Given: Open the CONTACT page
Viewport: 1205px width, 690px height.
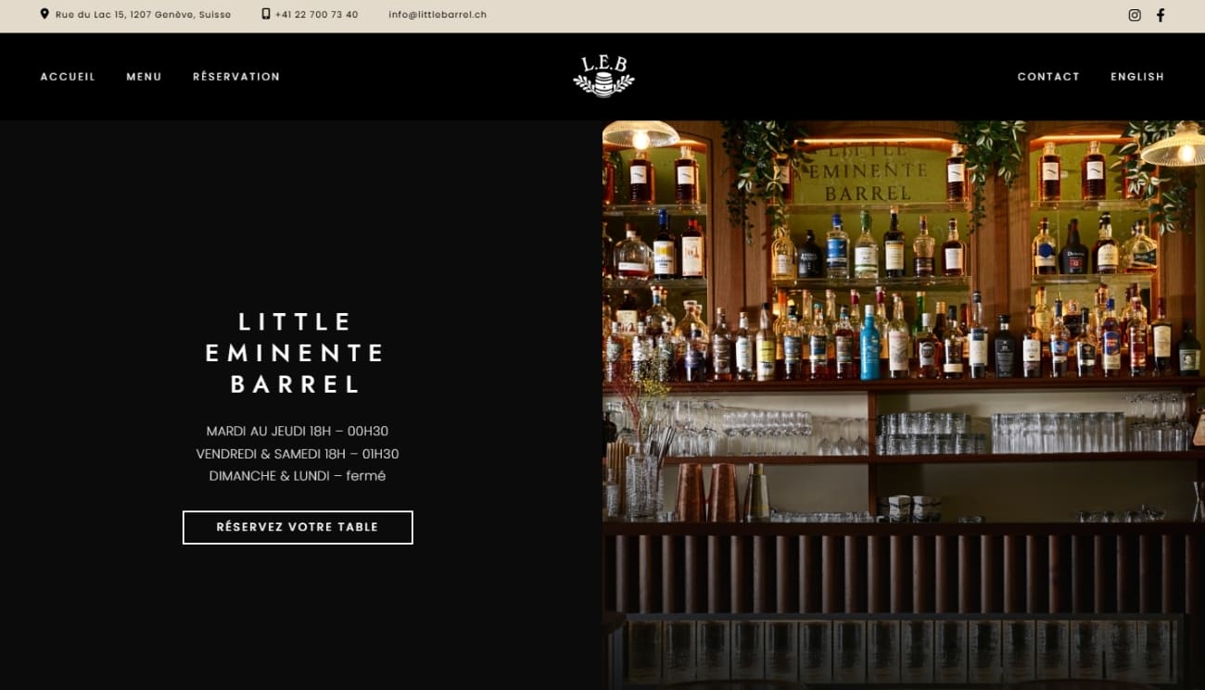Looking at the screenshot, I should [x=1048, y=77].
